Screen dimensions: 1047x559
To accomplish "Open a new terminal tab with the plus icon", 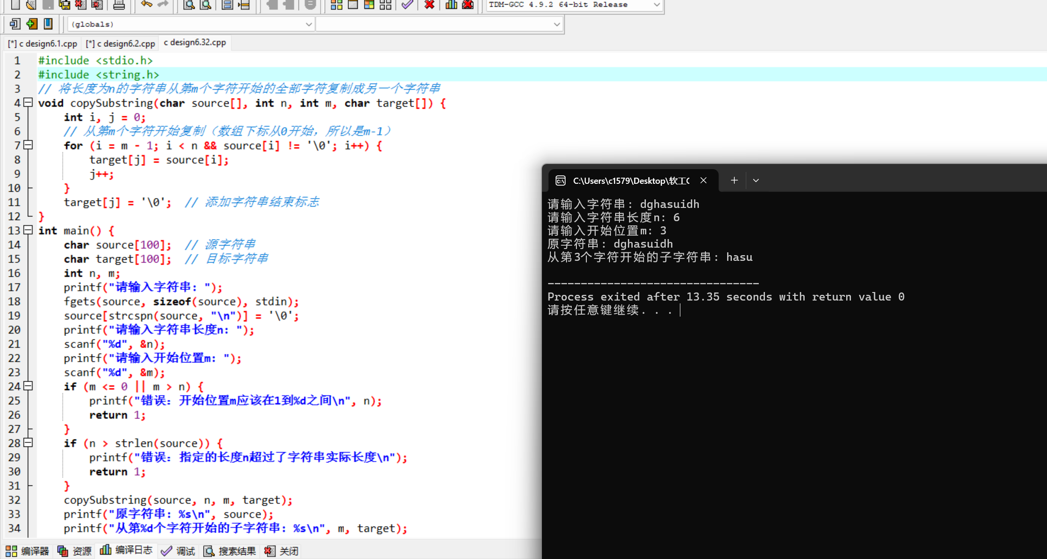I will click(x=734, y=180).
